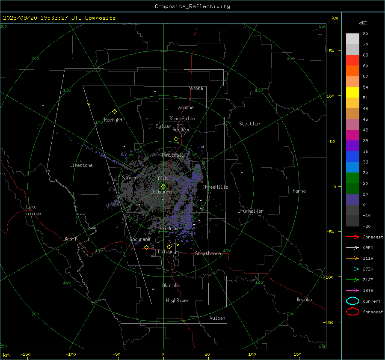Select the magenta 18TS arrow icon

[x=352, y=290]
